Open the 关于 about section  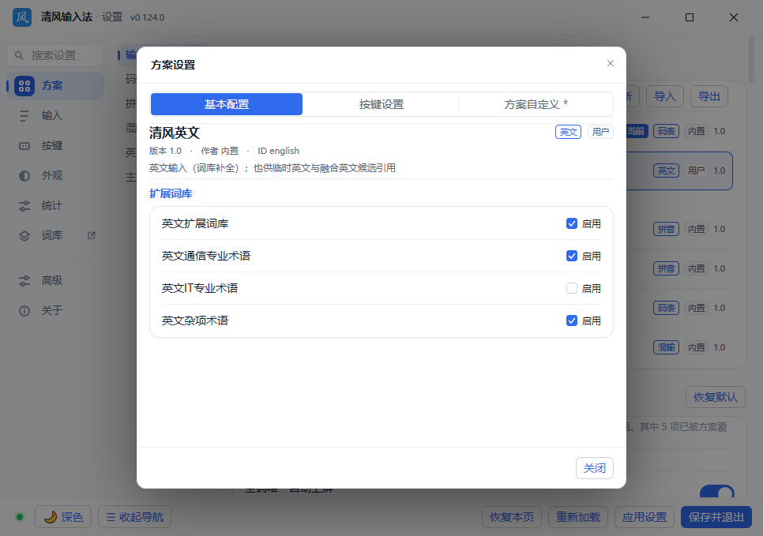(55, 311)
